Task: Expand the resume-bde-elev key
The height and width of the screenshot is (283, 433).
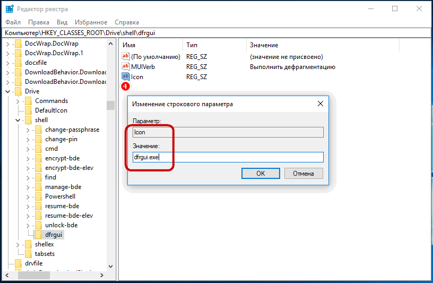Action: (28, 216)
